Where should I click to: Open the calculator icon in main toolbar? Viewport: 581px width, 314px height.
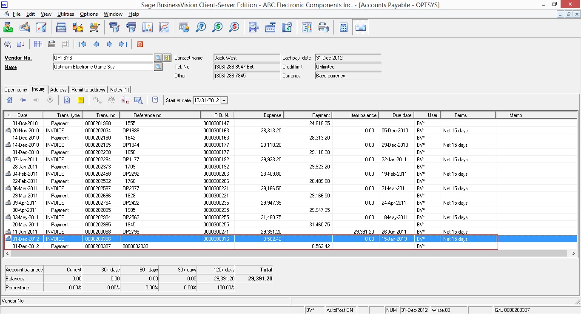344,28
